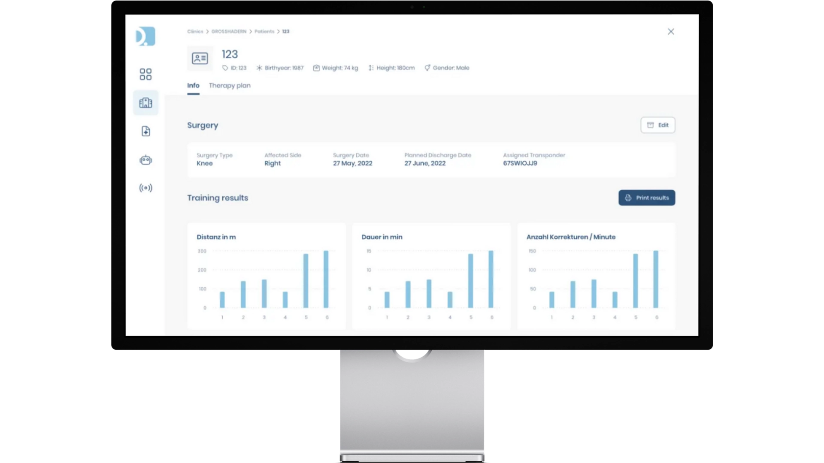Screen dimensions: 824x463
Task: Click the app logo in sidebar
Action: pos(145,36)
